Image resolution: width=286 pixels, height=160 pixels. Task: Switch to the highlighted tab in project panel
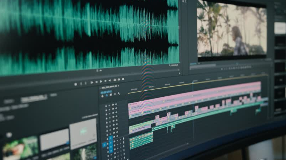34,99
